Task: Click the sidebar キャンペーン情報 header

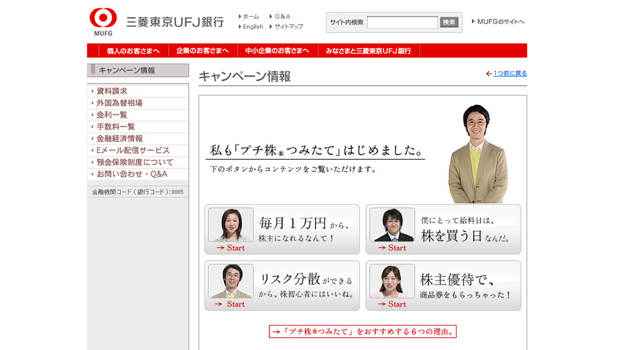Action: [x=138, y=70]
